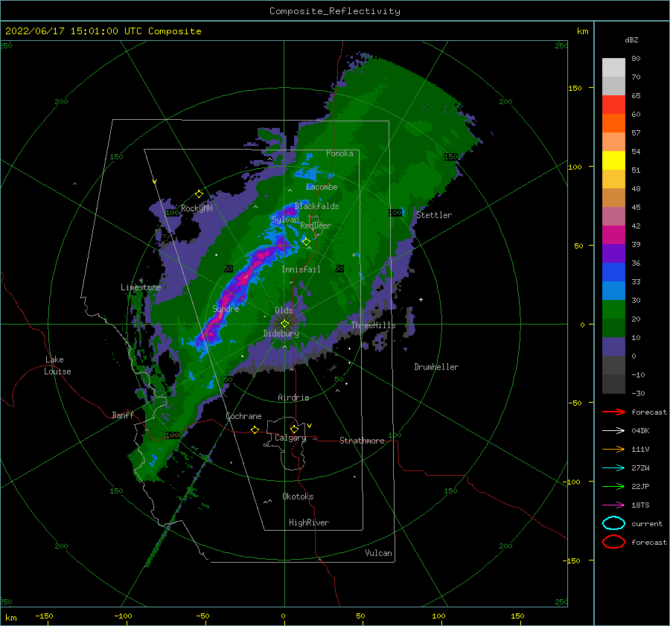This screenshot has width=670, height=626.
Task: Click the Ponoka town label
Action: 339,153
